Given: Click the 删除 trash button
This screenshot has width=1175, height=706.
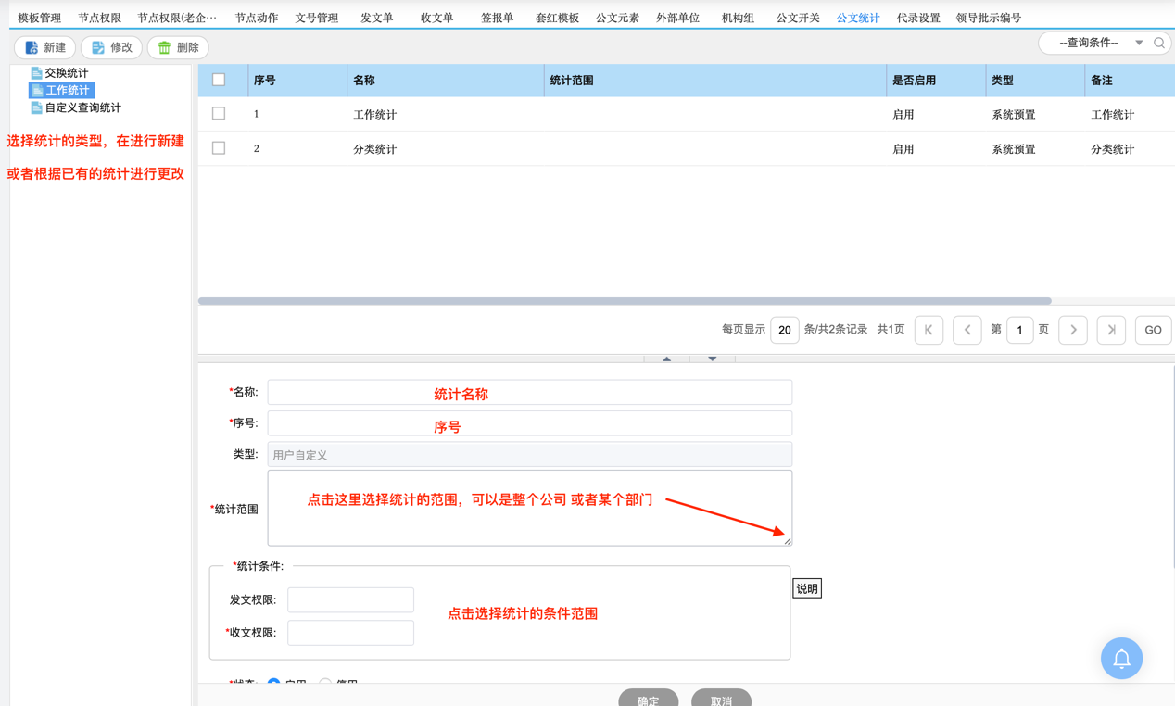Looking at the screenshot, I should [178, 47].
